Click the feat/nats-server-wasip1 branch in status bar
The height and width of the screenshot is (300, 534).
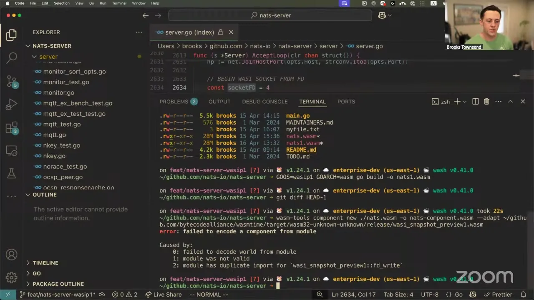pyautogui.click(x=58, y=295)
